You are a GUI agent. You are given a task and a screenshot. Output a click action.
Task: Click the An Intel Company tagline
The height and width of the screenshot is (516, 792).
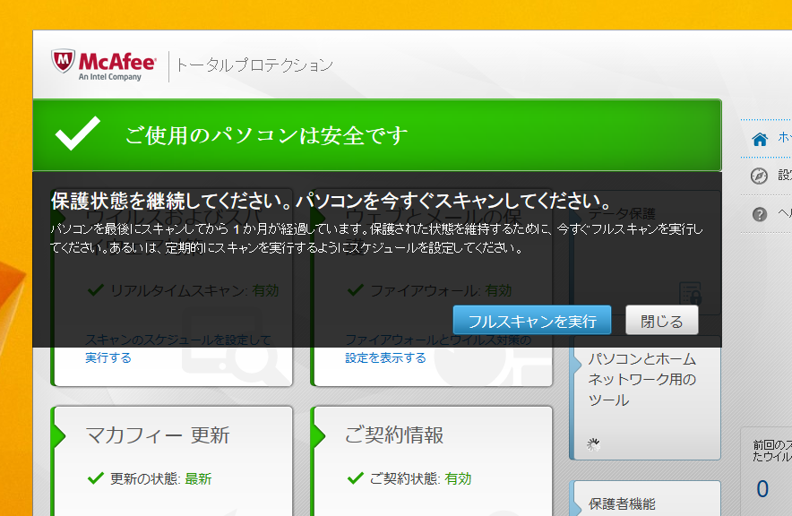point(109,77)
